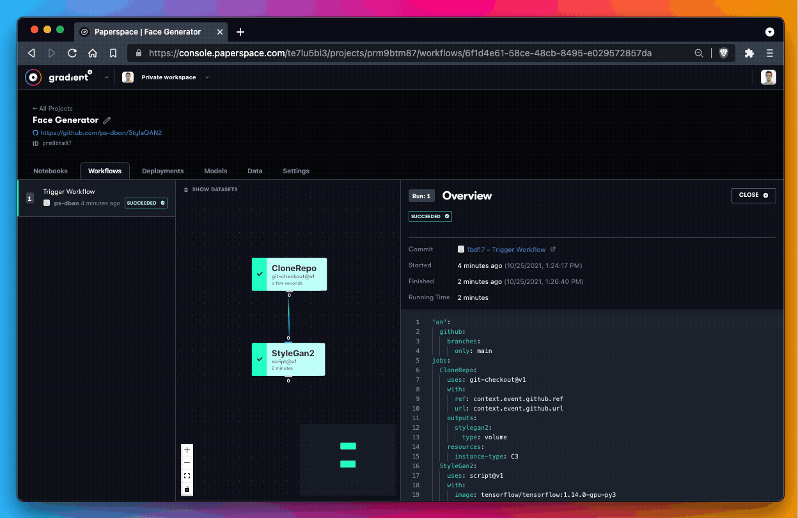Select the Trigger Workflow run row
Screen dimensions: 798x518
(x=97, y=198)
